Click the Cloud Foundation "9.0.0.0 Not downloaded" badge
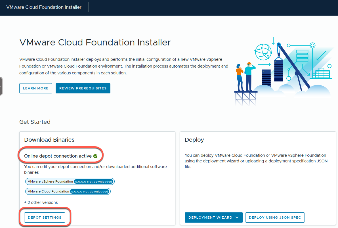Image resolution: width=338 pixels, height=228 pixels. (x=90, y=191)
